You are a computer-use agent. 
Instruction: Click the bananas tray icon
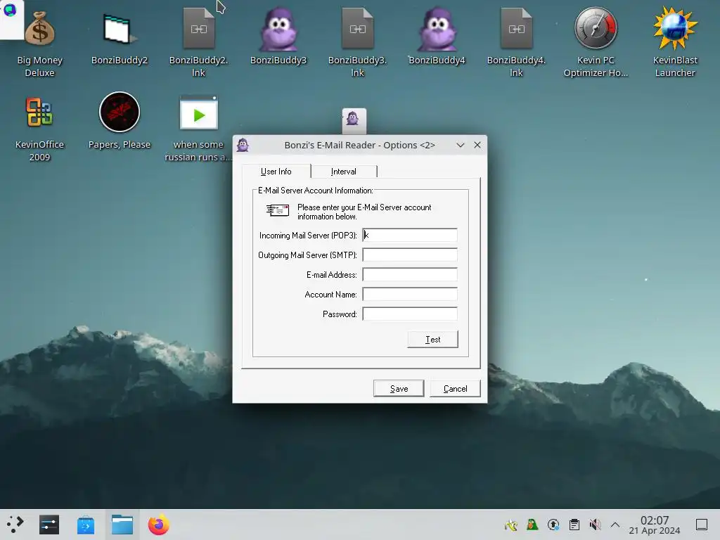(x=511, y=525)
